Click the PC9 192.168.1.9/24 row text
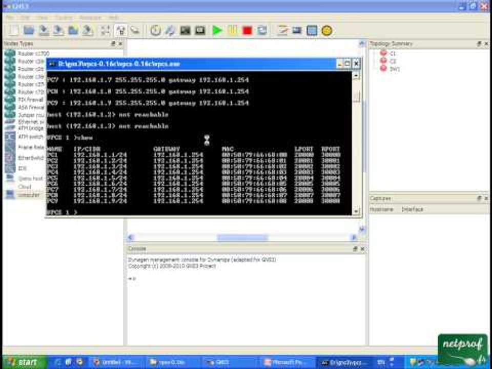Viewport: 492px width, 369px height. click(193, 201)
